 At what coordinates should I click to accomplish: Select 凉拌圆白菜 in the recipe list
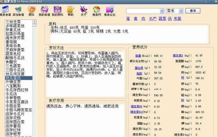[x=19, y=122]
